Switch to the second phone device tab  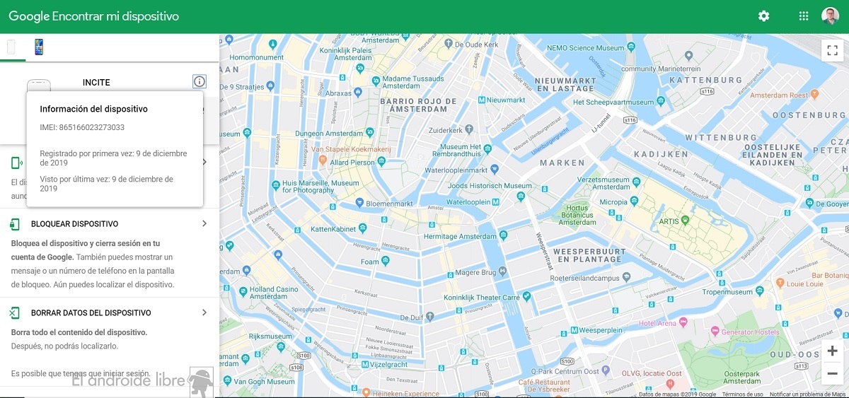click(39, 47)
